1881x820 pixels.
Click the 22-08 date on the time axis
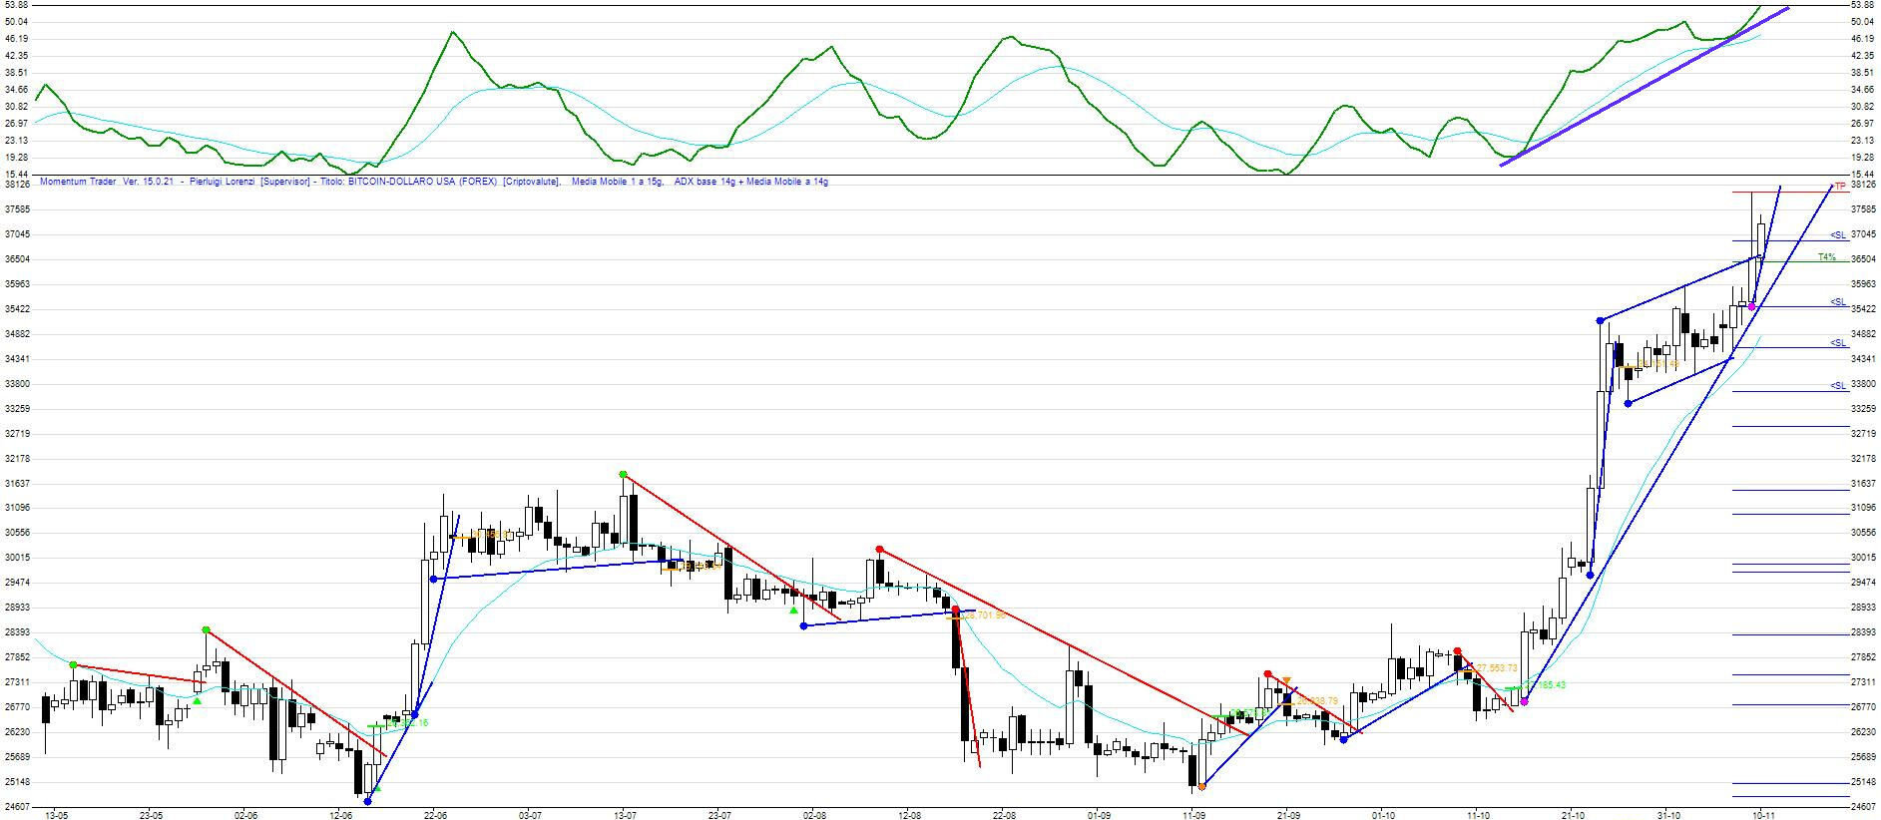(x=1003, y=814)
